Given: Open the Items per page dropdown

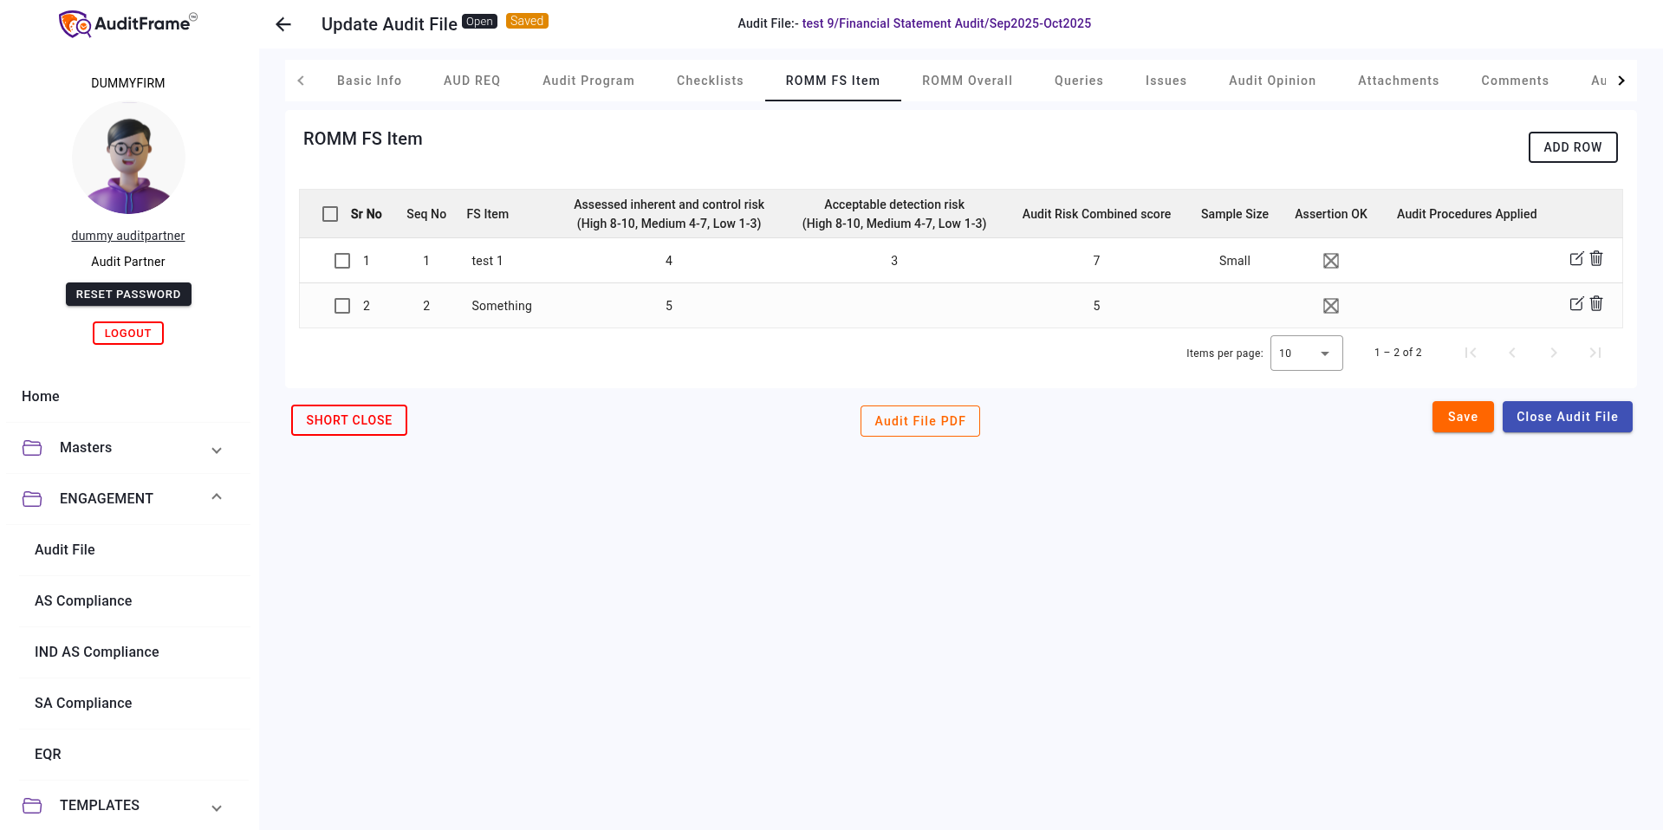Looking at the screenshot, I should (x=1306, y=353).
